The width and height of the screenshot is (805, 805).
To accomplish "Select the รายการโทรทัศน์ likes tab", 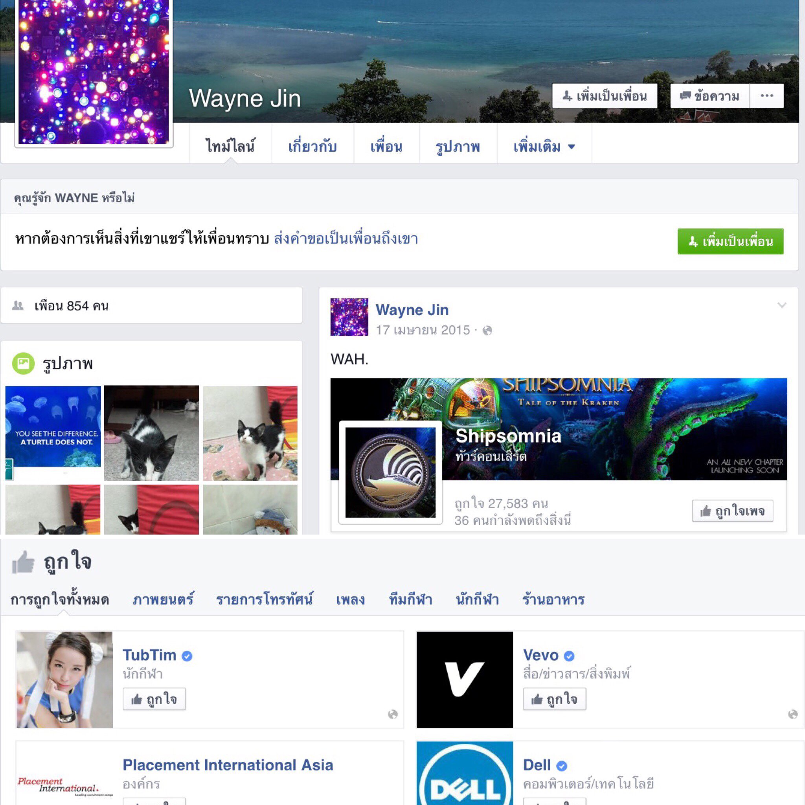I will [x=265, y=600].
